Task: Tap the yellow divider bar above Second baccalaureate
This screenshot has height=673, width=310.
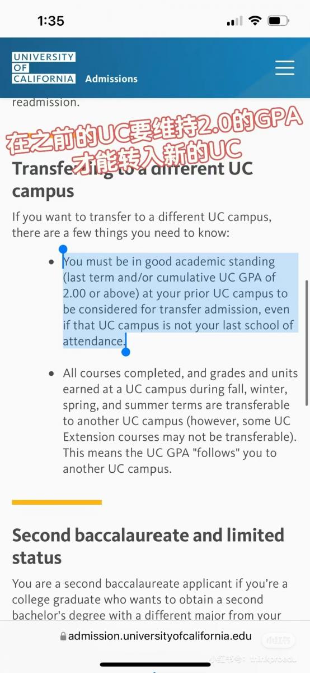Action: click(57, 502)
